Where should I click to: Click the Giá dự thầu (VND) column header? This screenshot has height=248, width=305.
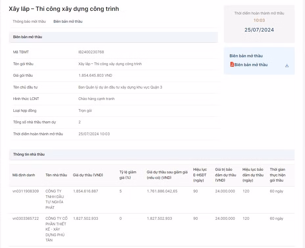(88, 175)
